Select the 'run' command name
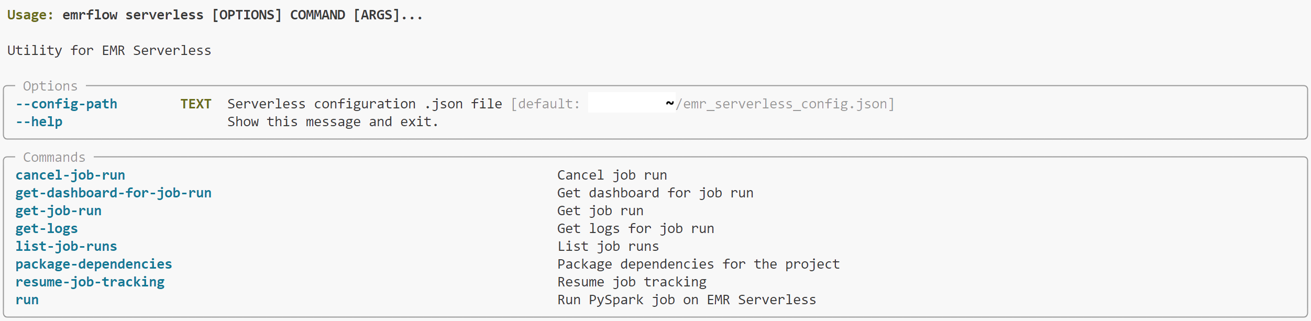The width and height of the screenshot is (1311, 321). [x=27, y=301]
